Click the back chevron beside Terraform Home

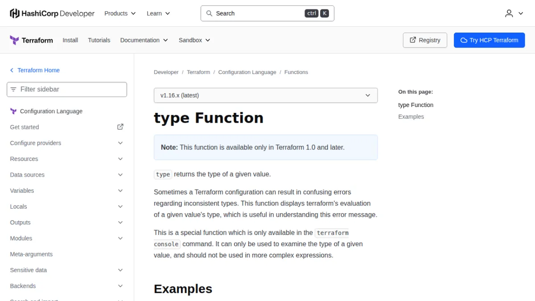(x=12, y=70)
